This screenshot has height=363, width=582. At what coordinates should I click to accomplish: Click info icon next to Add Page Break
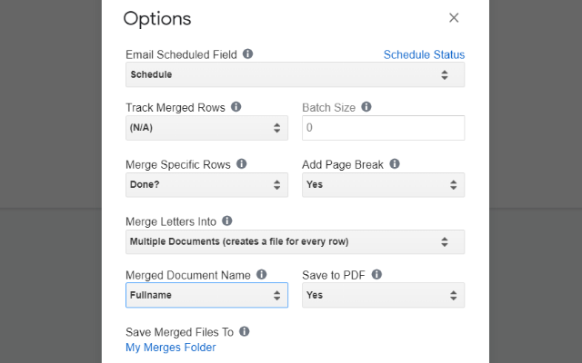click(x=395, y=164)
